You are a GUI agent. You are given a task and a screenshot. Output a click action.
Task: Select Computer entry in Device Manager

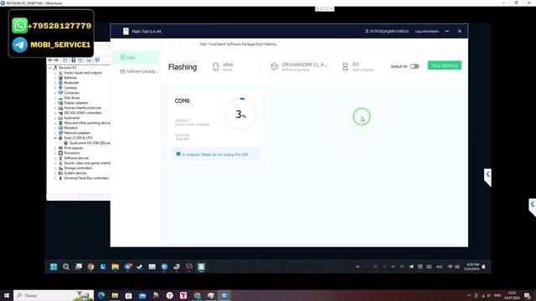(71, 93)
